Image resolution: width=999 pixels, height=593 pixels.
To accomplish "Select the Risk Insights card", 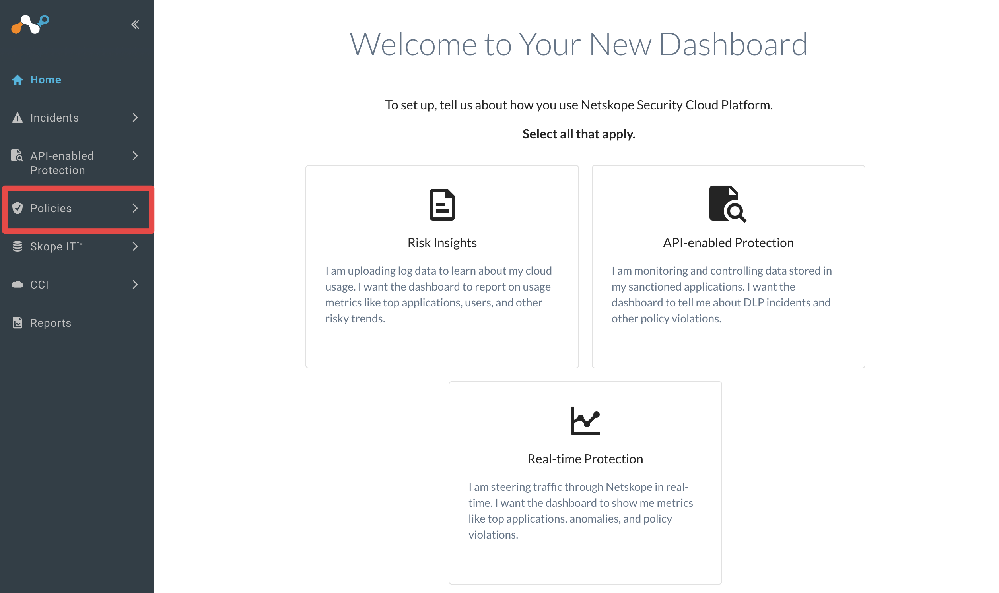I will click(x=442, y=266).
